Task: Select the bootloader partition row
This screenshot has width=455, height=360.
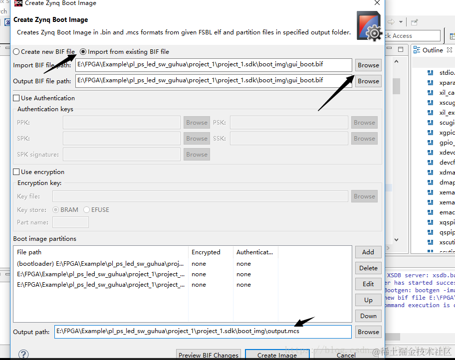Action: point(182,264)
